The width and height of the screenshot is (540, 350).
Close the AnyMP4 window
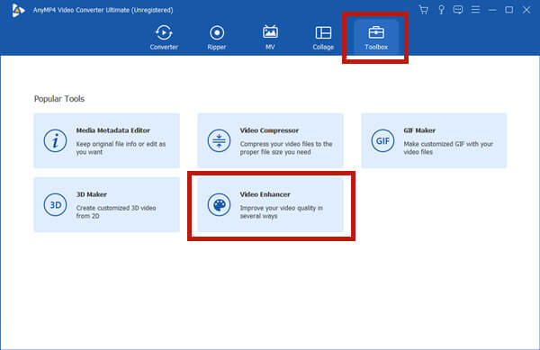pyautogui.click(x=526, y=10)
